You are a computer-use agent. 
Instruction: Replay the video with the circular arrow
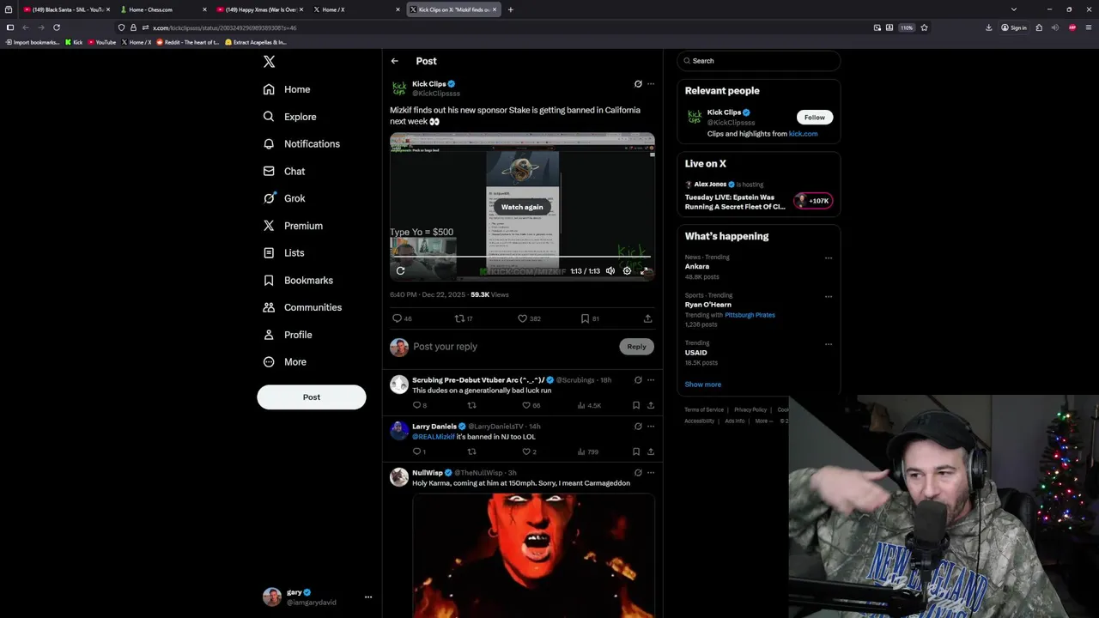coord(400,270)
